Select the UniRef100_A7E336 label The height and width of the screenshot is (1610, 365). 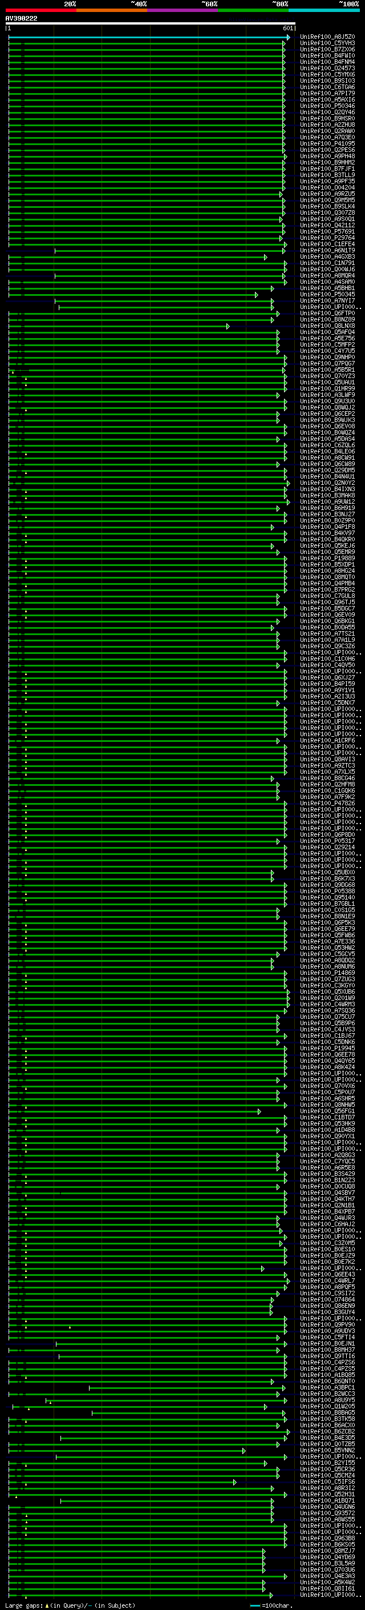coord(327,941)
